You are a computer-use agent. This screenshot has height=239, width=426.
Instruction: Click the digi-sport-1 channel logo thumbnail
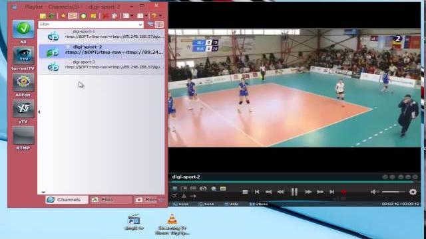(x=53, y=37)
